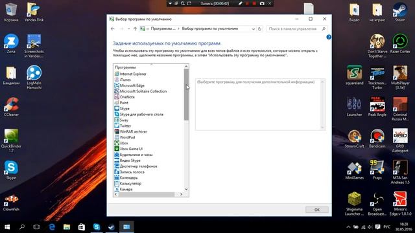Choose Sway from the programs list

click(121, 120)
